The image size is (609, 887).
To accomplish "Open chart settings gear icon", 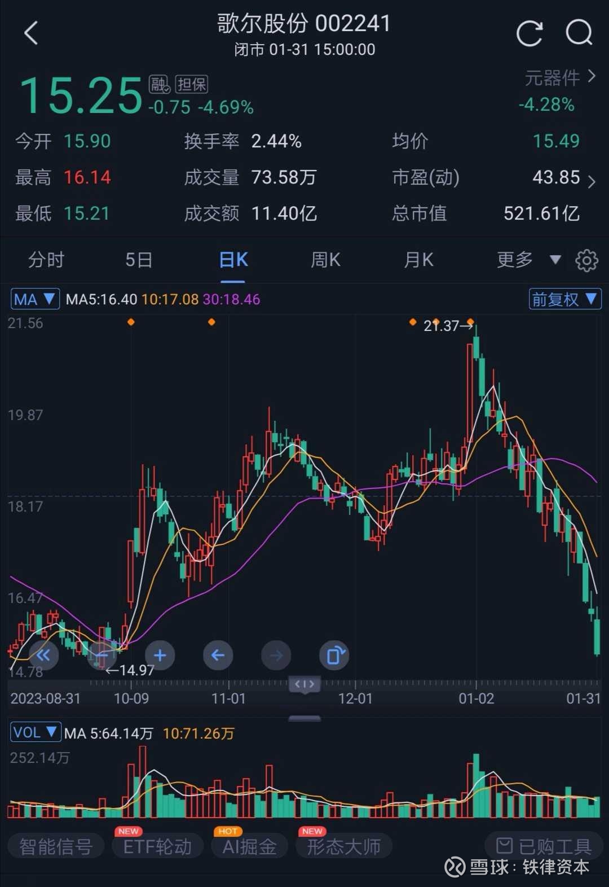I will click(586, 260).
